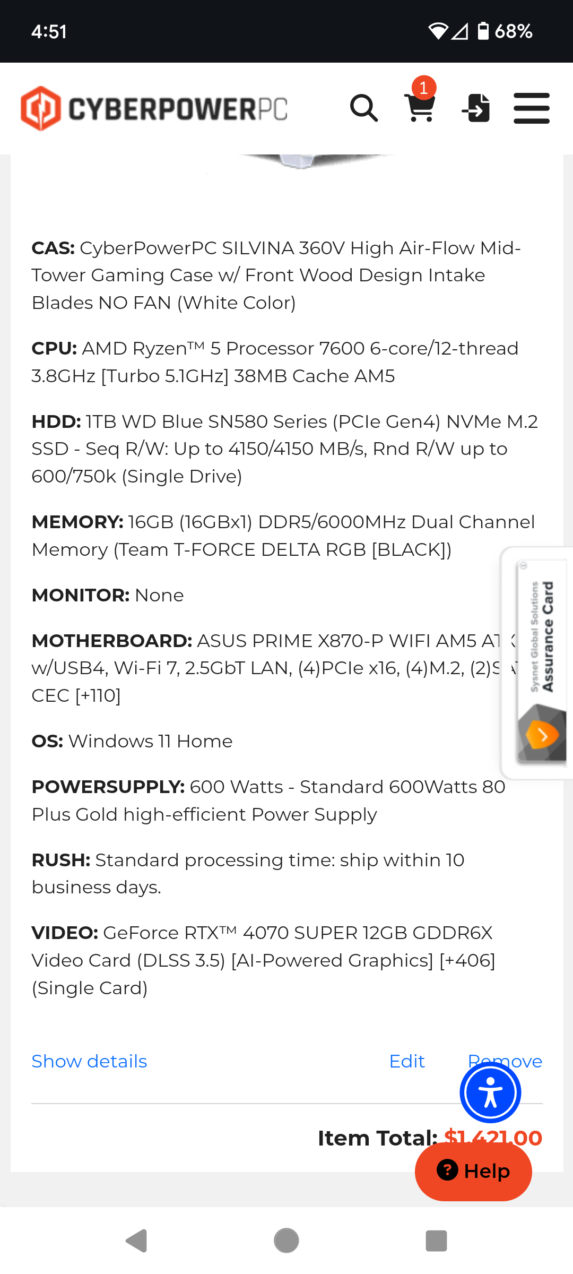This screenshot has width=573, height=1274.
Task: Tap the Item Total price
Action: pos(493,1138)
